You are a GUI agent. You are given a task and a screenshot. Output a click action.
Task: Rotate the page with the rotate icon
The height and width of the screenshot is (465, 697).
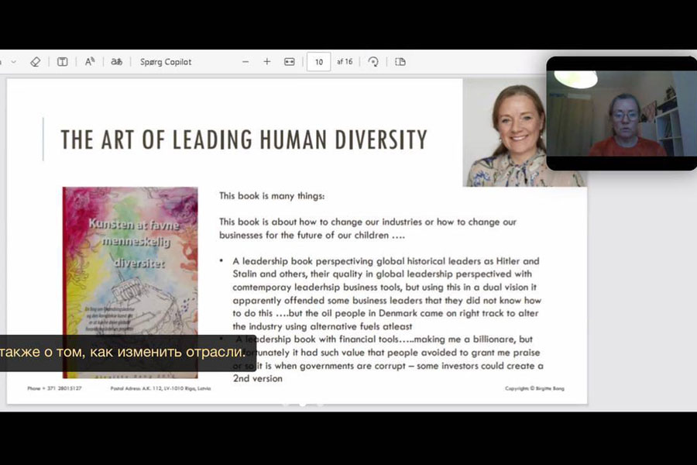[373, 62]
